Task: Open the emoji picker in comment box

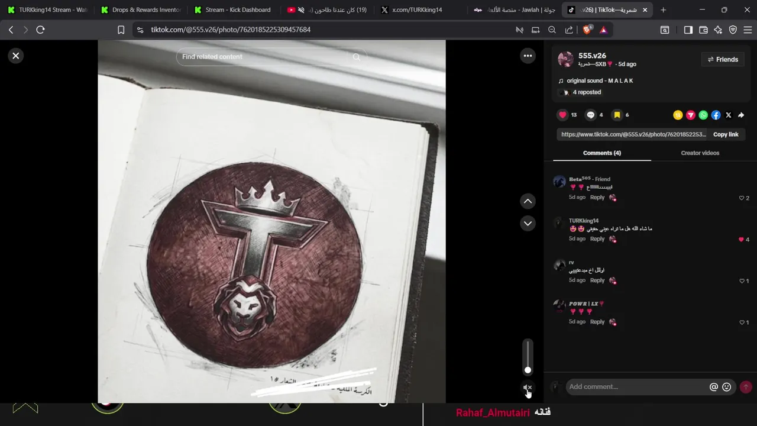Action: 727,387
